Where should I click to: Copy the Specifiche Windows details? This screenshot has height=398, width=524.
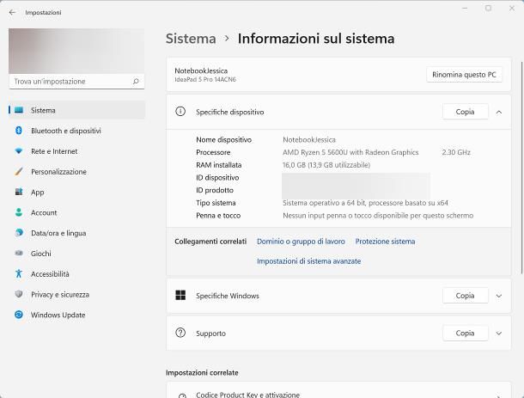[x=466, y=296]
